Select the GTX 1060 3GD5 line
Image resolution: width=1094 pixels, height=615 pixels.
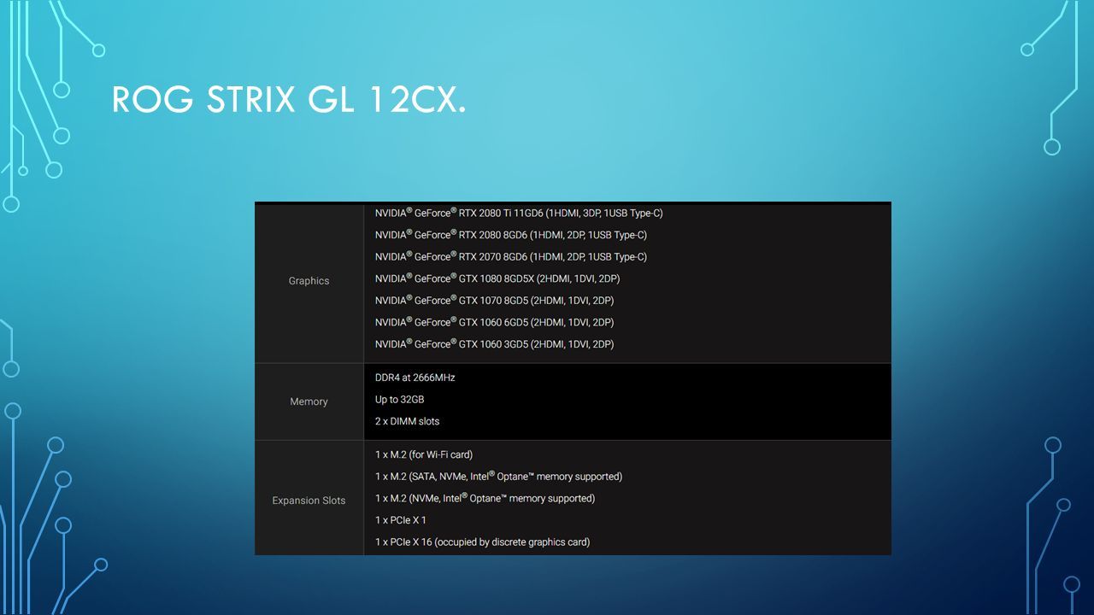tap(494, 344)
